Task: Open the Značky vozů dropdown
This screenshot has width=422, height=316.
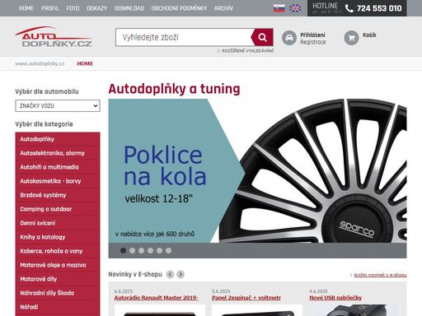Action: [58, 106]
